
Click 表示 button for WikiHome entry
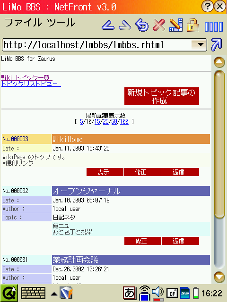point(105,172)
